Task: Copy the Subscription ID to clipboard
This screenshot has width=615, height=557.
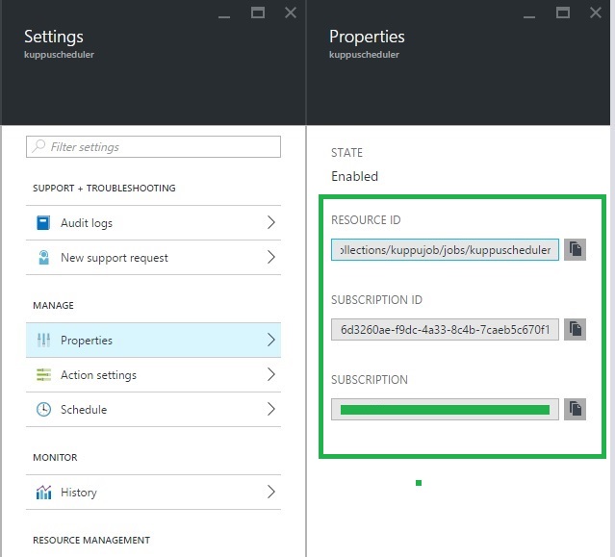Action: coord(575,329)
